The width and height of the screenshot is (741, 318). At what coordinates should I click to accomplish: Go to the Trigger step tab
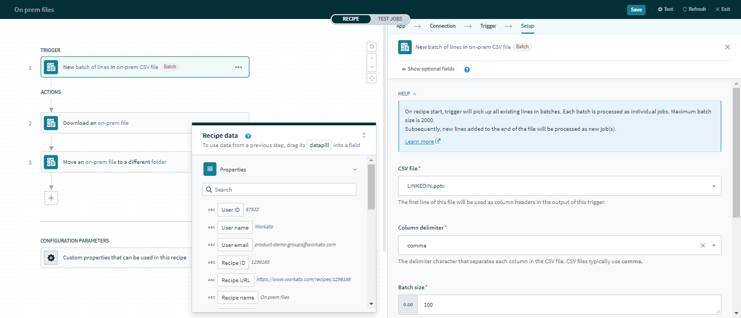(x=488, y=26)
